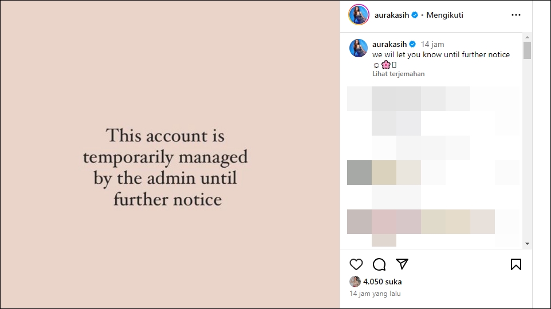Viewport: 551px width, 309px height.
Task: Share the post using the paper plane icon
Action: pyautogui.click(x=402, y=264)
